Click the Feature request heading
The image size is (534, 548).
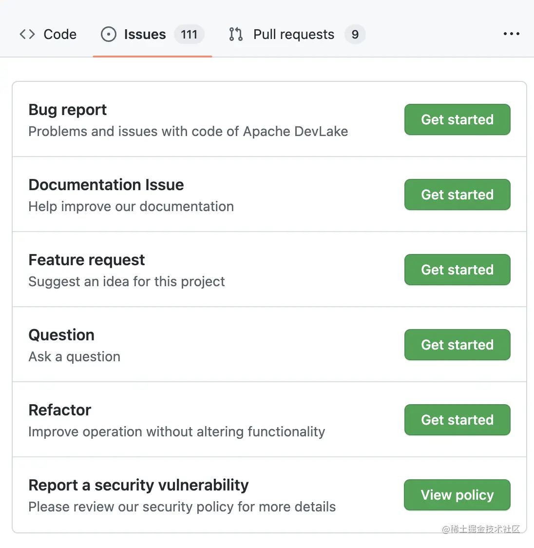(x=86, y=260)
